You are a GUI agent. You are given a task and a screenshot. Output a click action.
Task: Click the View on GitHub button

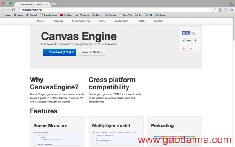tap(92, 52)
